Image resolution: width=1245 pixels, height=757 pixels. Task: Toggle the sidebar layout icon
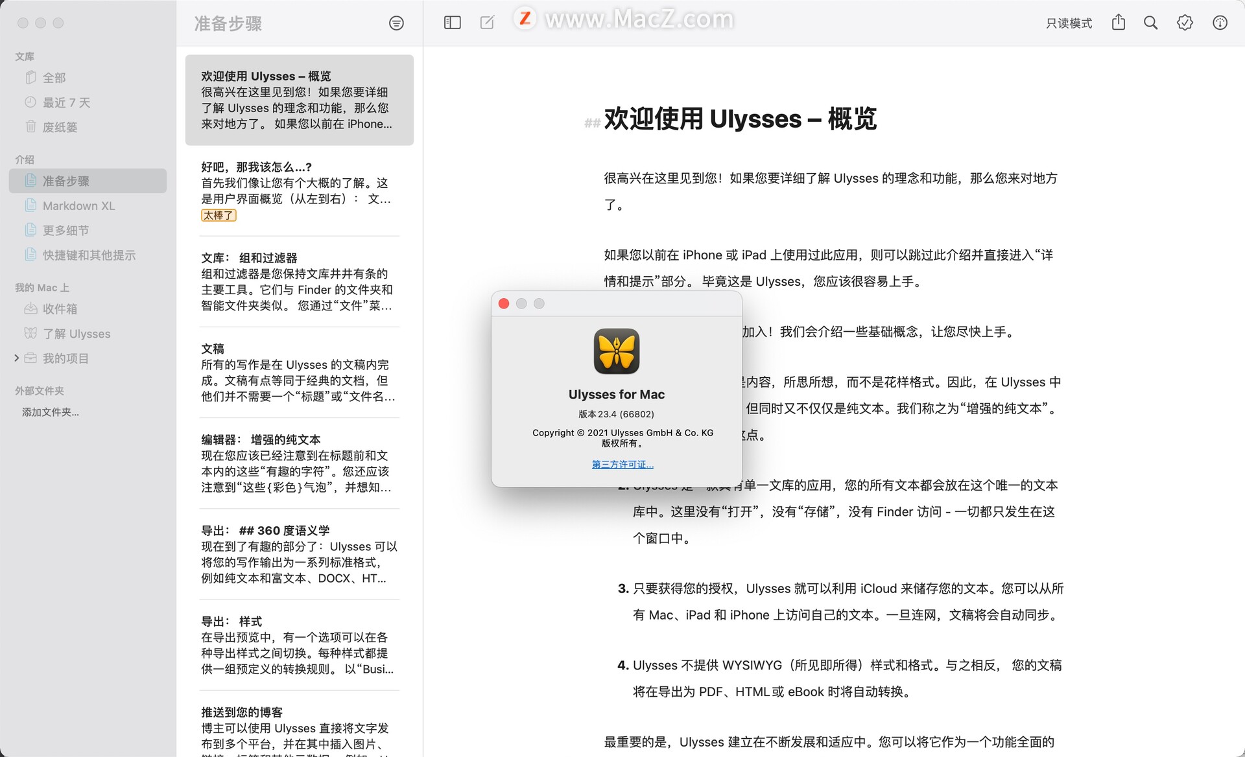pos(452,23)
